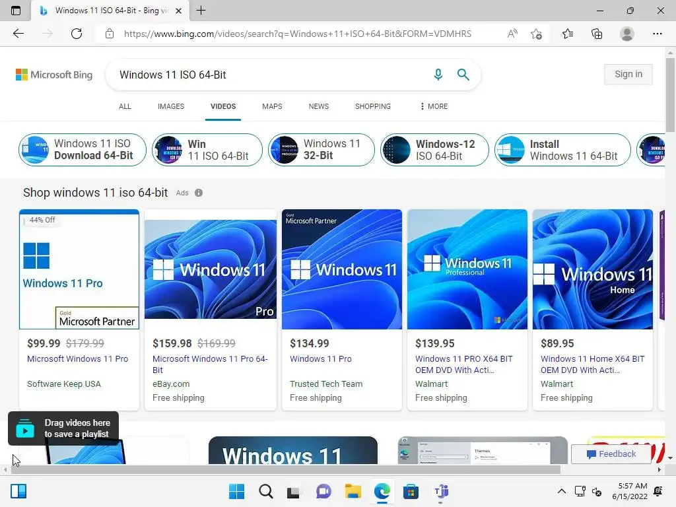Search using voice microphone icon
This screenshot has height=507, width=676.
point(438,75)
